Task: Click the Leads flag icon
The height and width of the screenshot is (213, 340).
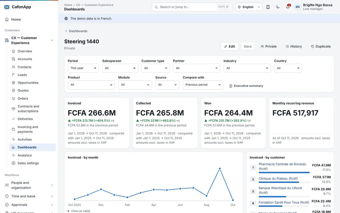Action: (14, 75)
